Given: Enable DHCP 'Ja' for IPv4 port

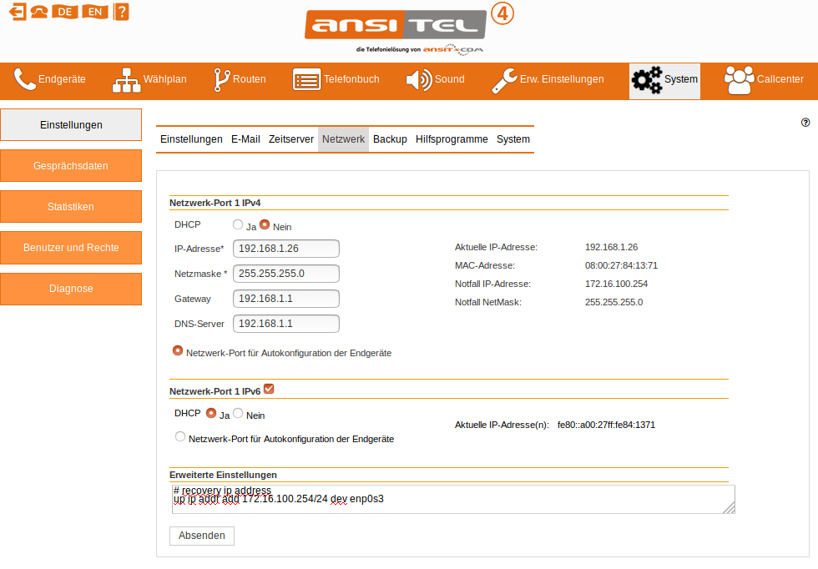Looking at the screenshot, I should click(238, 225).
